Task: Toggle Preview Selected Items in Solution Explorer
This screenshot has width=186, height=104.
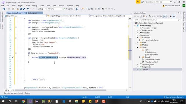Action: (174, 16)
